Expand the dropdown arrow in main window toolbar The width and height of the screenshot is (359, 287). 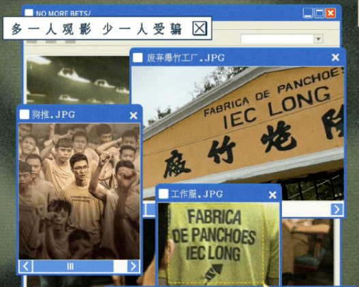click(x=318, y=39)
